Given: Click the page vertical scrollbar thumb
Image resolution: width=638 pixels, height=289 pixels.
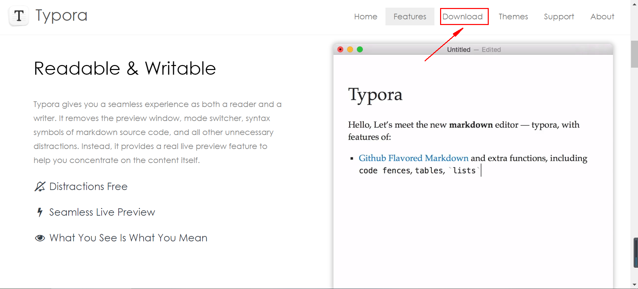Looking at the screenshot, I should tap(634, 54).
